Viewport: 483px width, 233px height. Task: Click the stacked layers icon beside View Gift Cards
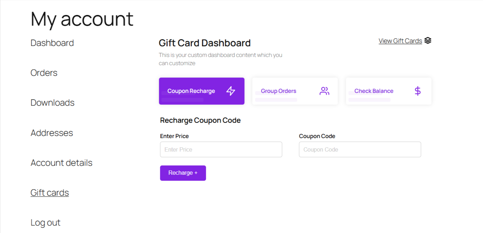point(428,41)
